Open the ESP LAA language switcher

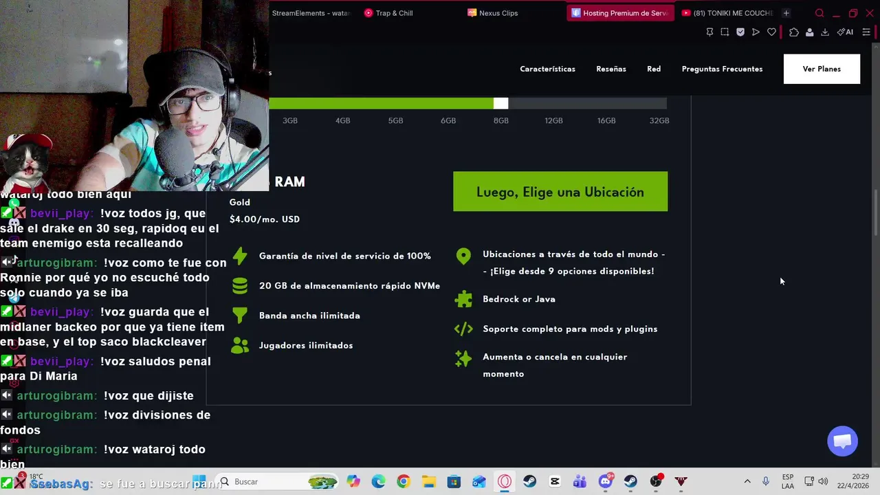788,481
